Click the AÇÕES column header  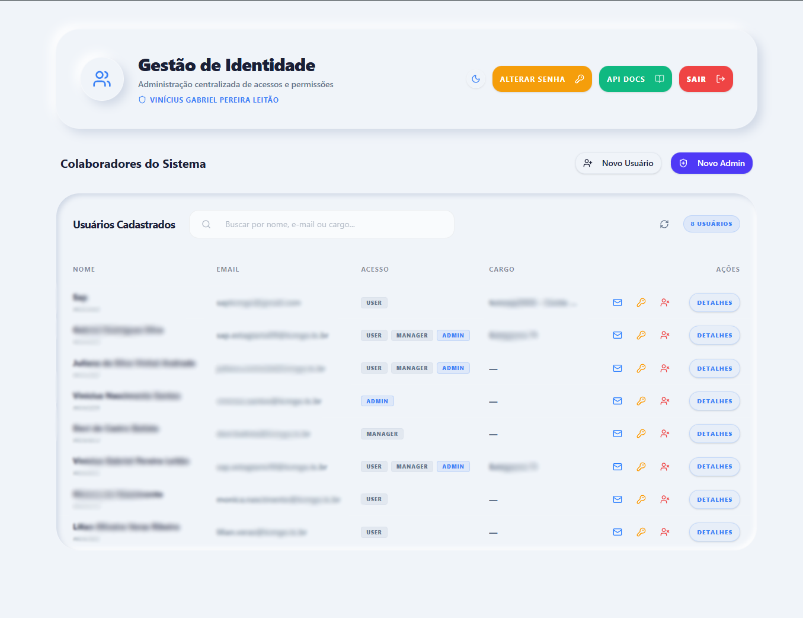[728, 269]
